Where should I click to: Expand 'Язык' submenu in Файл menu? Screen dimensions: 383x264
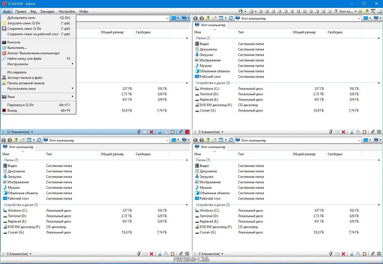click(x=38, y=97)
